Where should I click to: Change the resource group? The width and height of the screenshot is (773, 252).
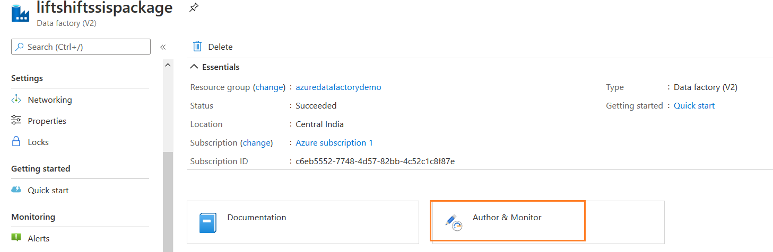coord(269,87)
